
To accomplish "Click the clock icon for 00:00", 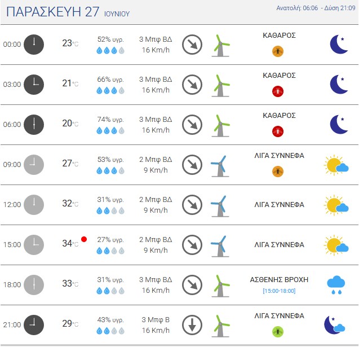I will coord(34,45).
